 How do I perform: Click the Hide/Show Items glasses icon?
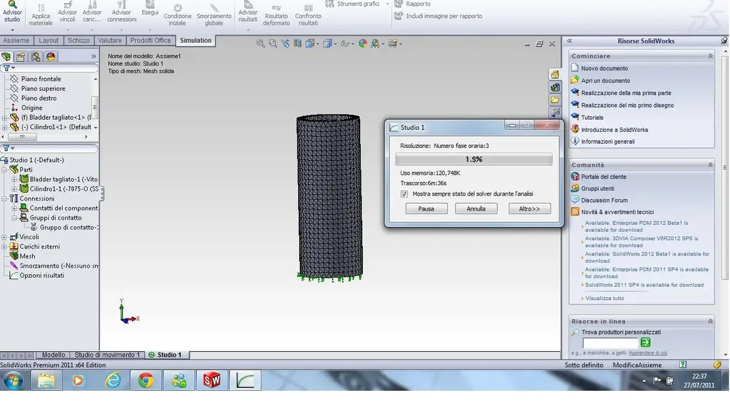coord(345,44)
